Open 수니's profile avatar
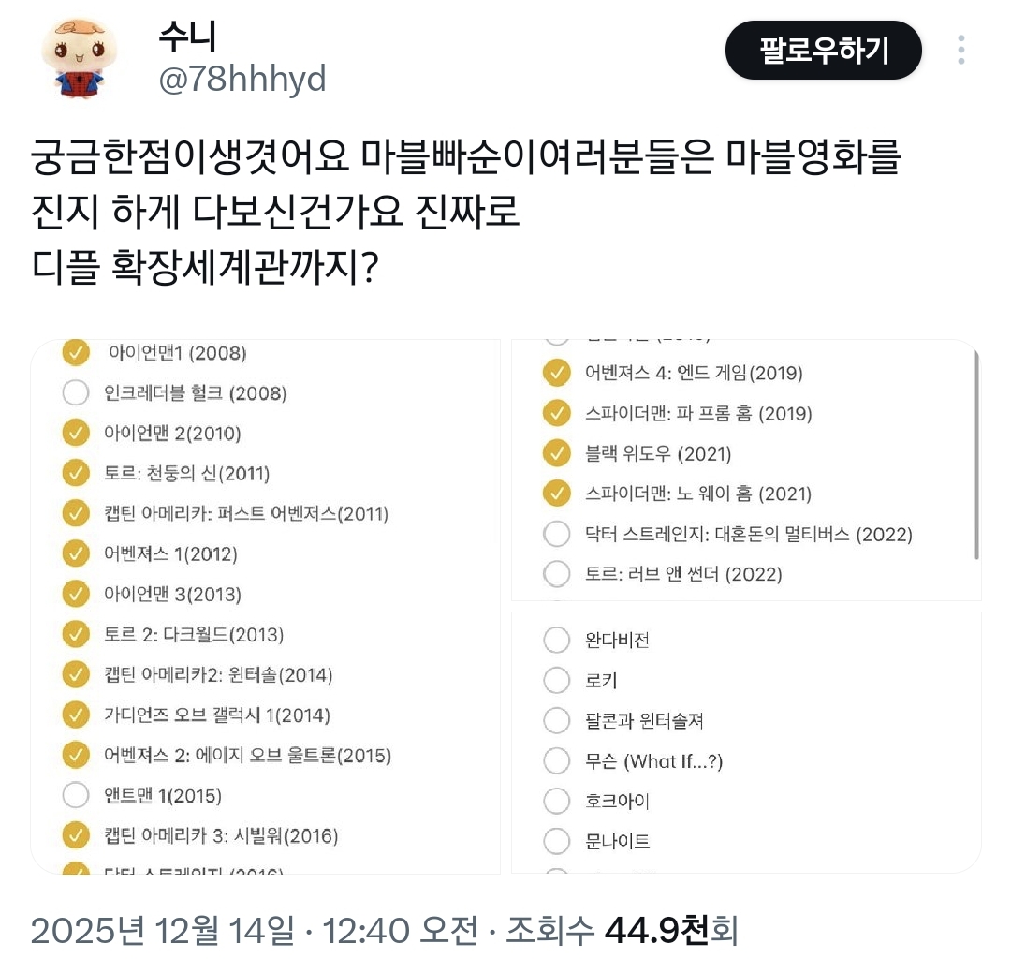The width and height of the screenshot is (1011, 973). click(x=79, y=58)
